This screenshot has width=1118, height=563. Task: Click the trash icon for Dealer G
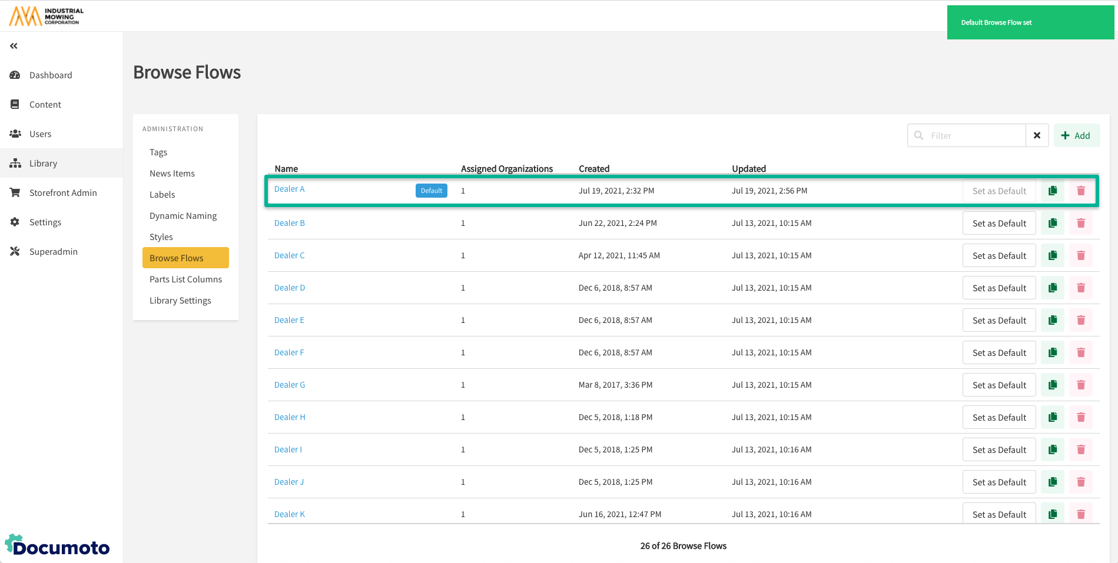[1080, 385]
